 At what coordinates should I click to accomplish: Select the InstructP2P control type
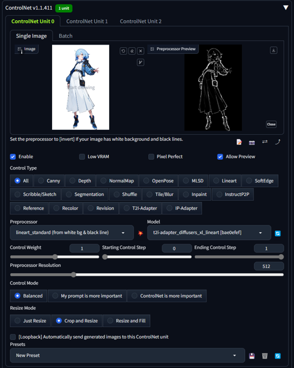(x=233, y=194)
